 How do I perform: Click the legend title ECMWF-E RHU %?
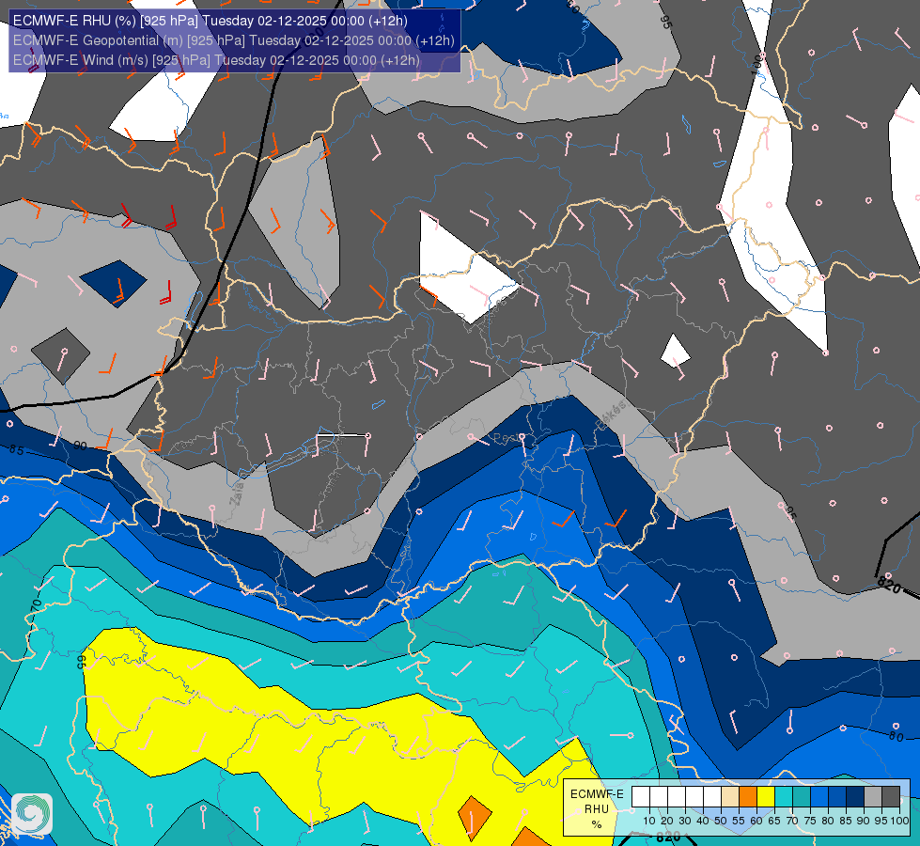(x=597, y=809)
